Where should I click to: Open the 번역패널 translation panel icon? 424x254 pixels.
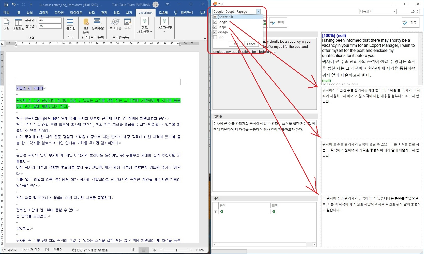(x=18, y=24)
